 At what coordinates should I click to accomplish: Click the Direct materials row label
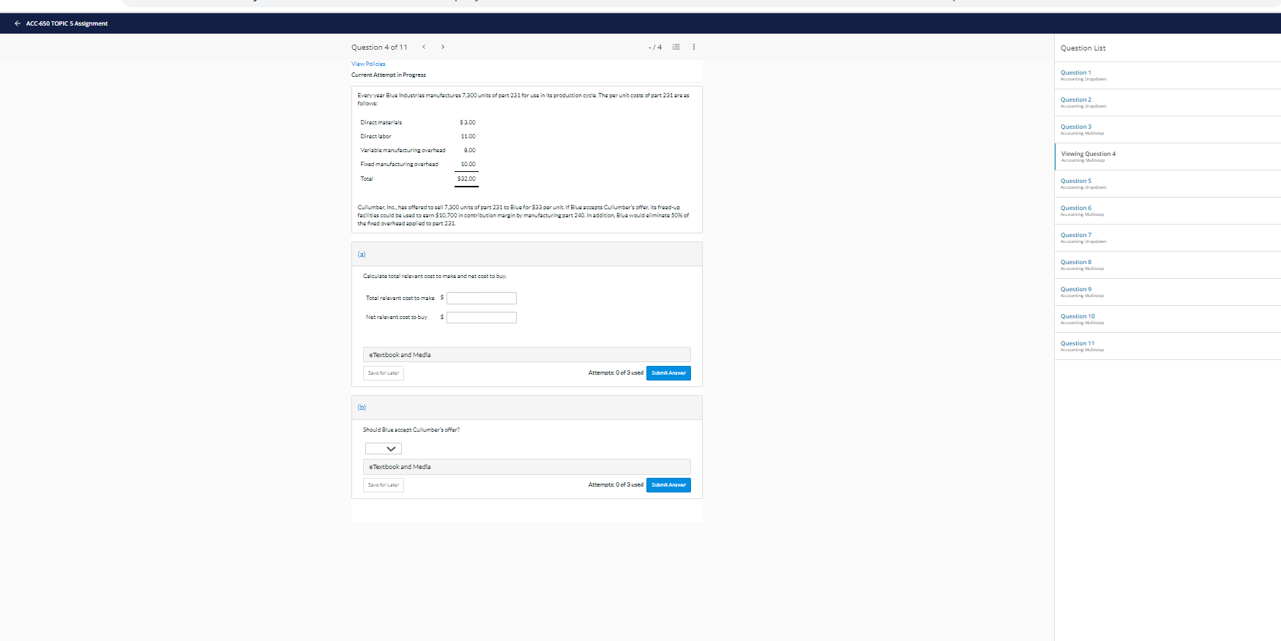tap(381, 122)
